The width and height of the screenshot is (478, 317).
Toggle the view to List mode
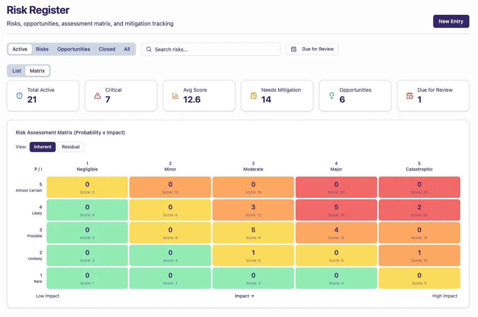(16, 70)
